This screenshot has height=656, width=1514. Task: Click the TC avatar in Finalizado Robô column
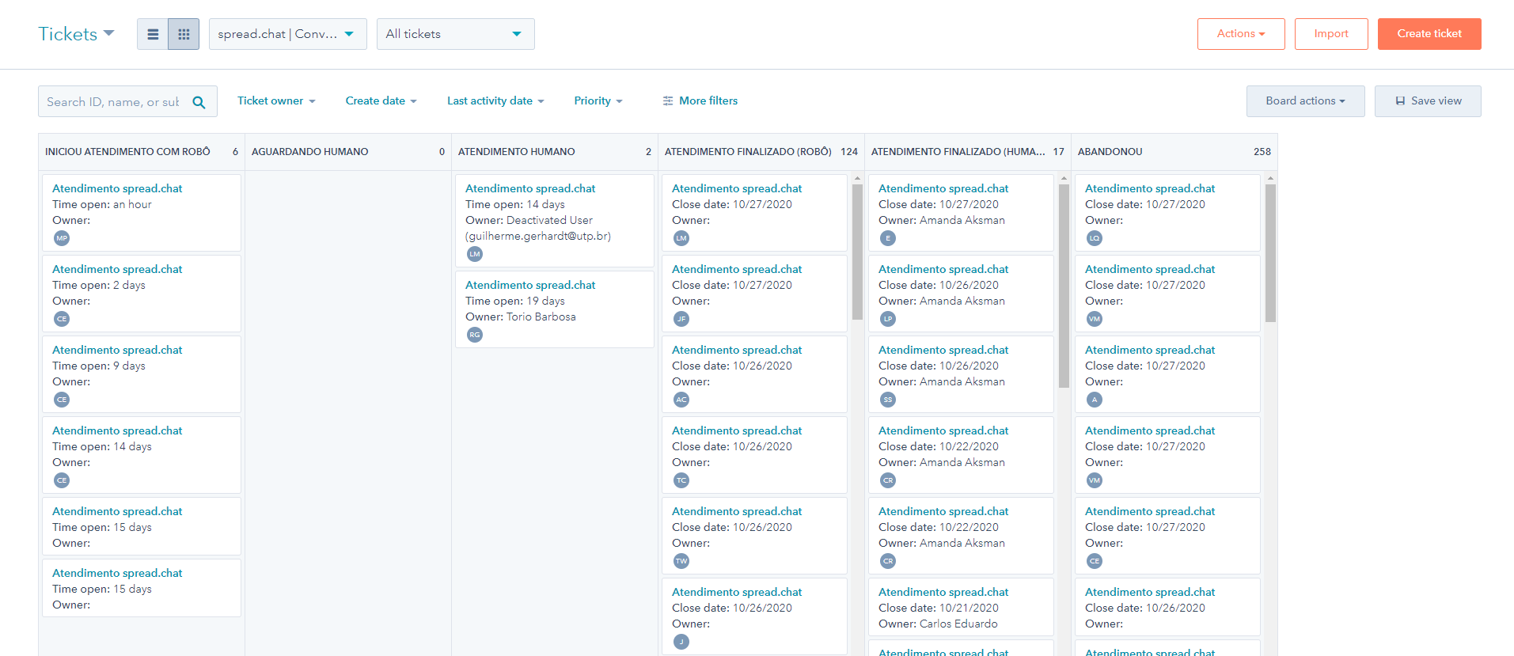click(x=681, y=480)
